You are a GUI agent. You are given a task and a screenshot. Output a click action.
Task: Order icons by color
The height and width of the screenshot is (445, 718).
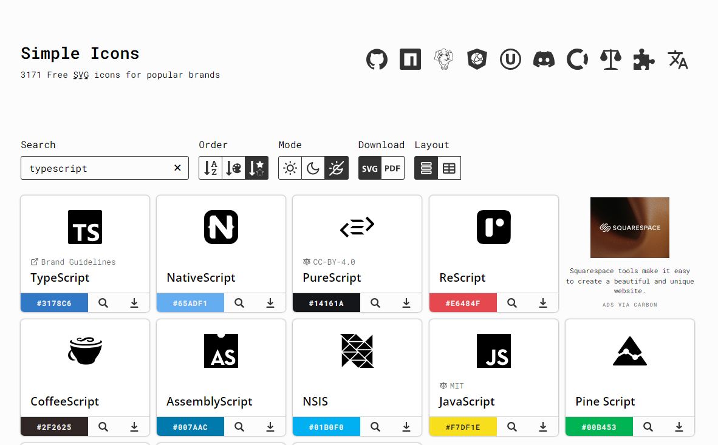coord(233,168)
